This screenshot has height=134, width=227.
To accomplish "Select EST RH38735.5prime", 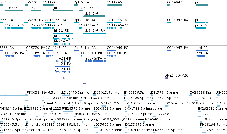I will pyautogui.click(x=213, y=119).
